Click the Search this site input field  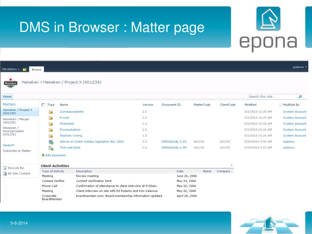click(x=272, y=97)
